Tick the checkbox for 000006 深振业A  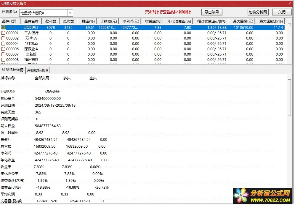(x=3, y=49)
